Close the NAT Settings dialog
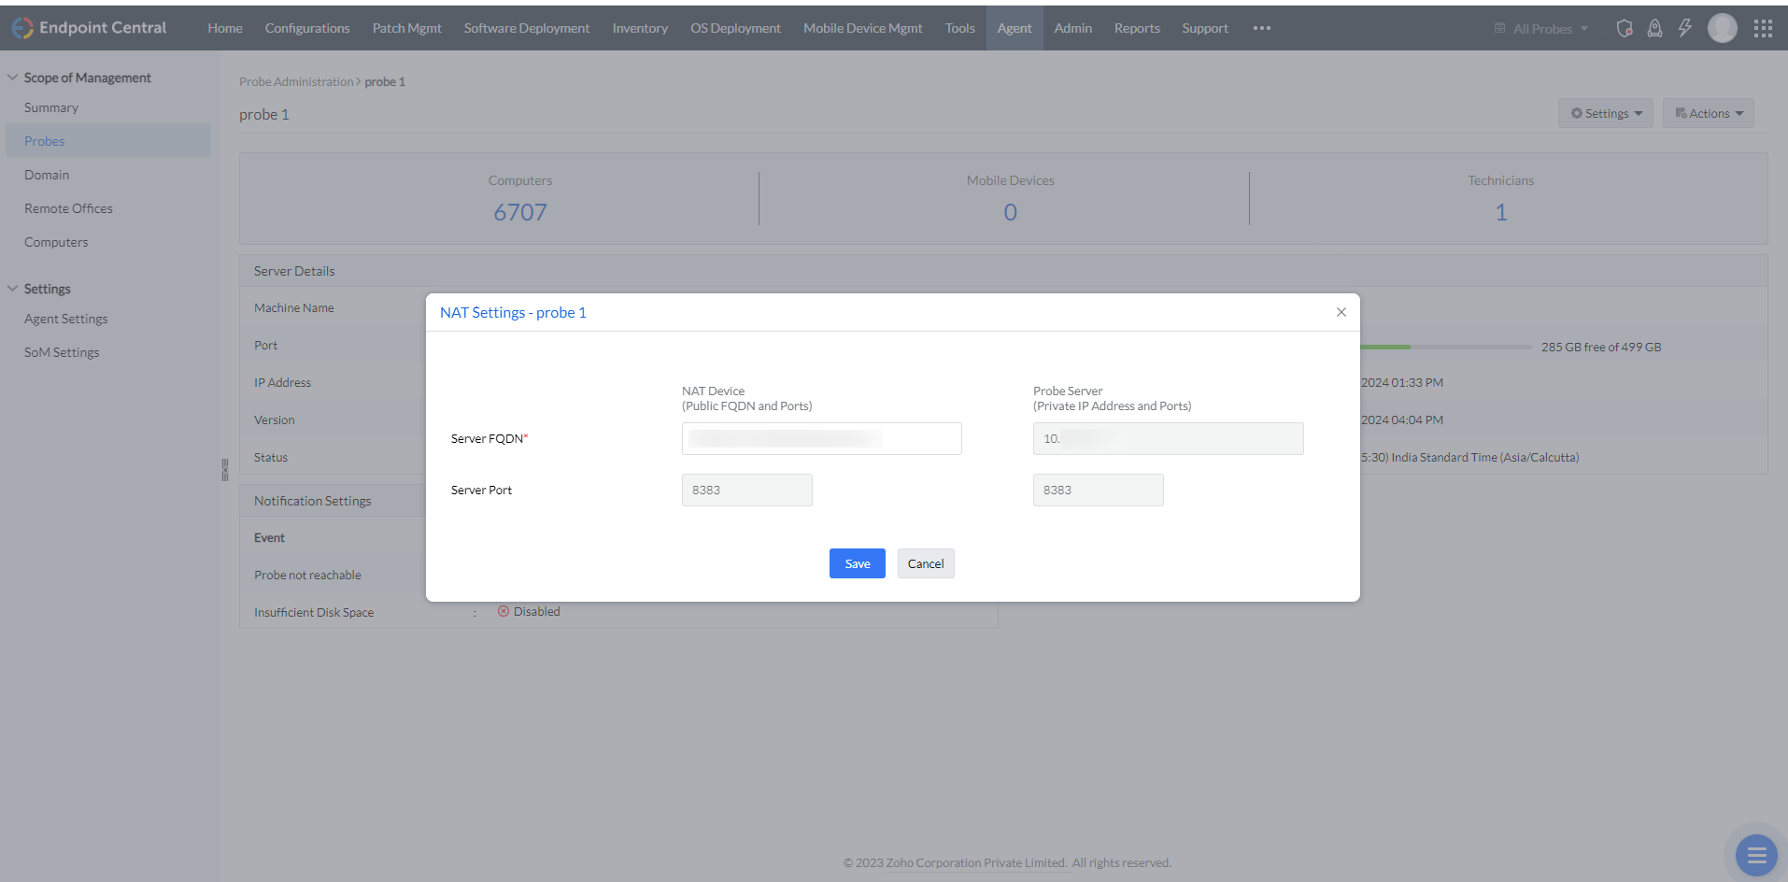 (1341, 312)
